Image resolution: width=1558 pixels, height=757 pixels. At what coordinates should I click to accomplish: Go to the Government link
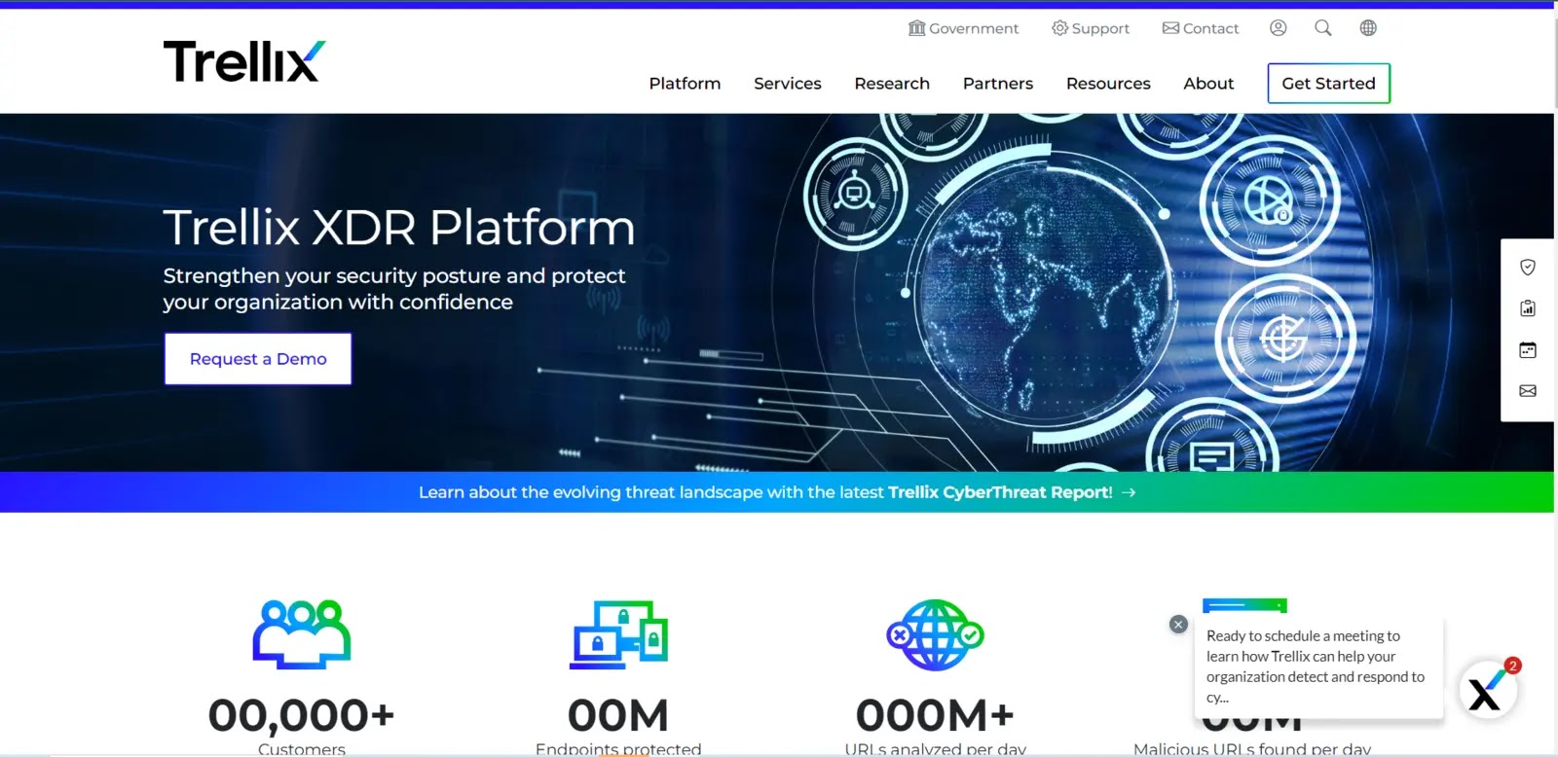[x=963, y=28]
